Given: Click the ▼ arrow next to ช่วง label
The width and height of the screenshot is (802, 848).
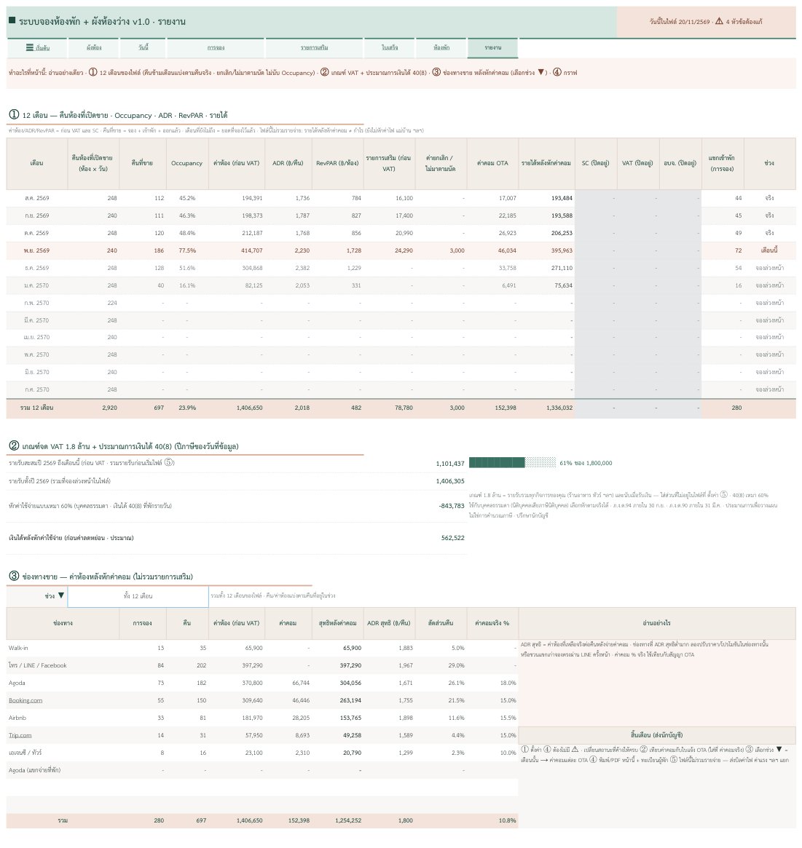Looking at the screenshot, I should [x=61, y=595].
